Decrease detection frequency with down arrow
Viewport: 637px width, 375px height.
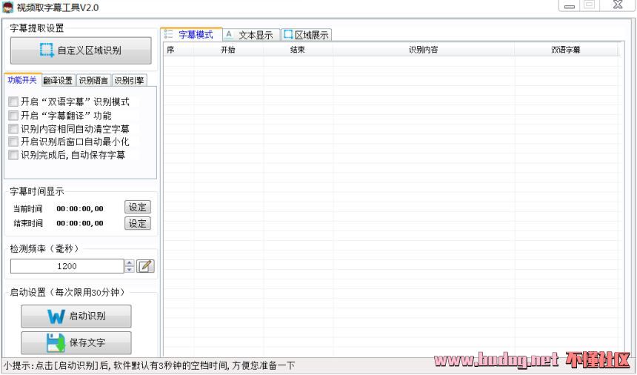tap(129, 269)
